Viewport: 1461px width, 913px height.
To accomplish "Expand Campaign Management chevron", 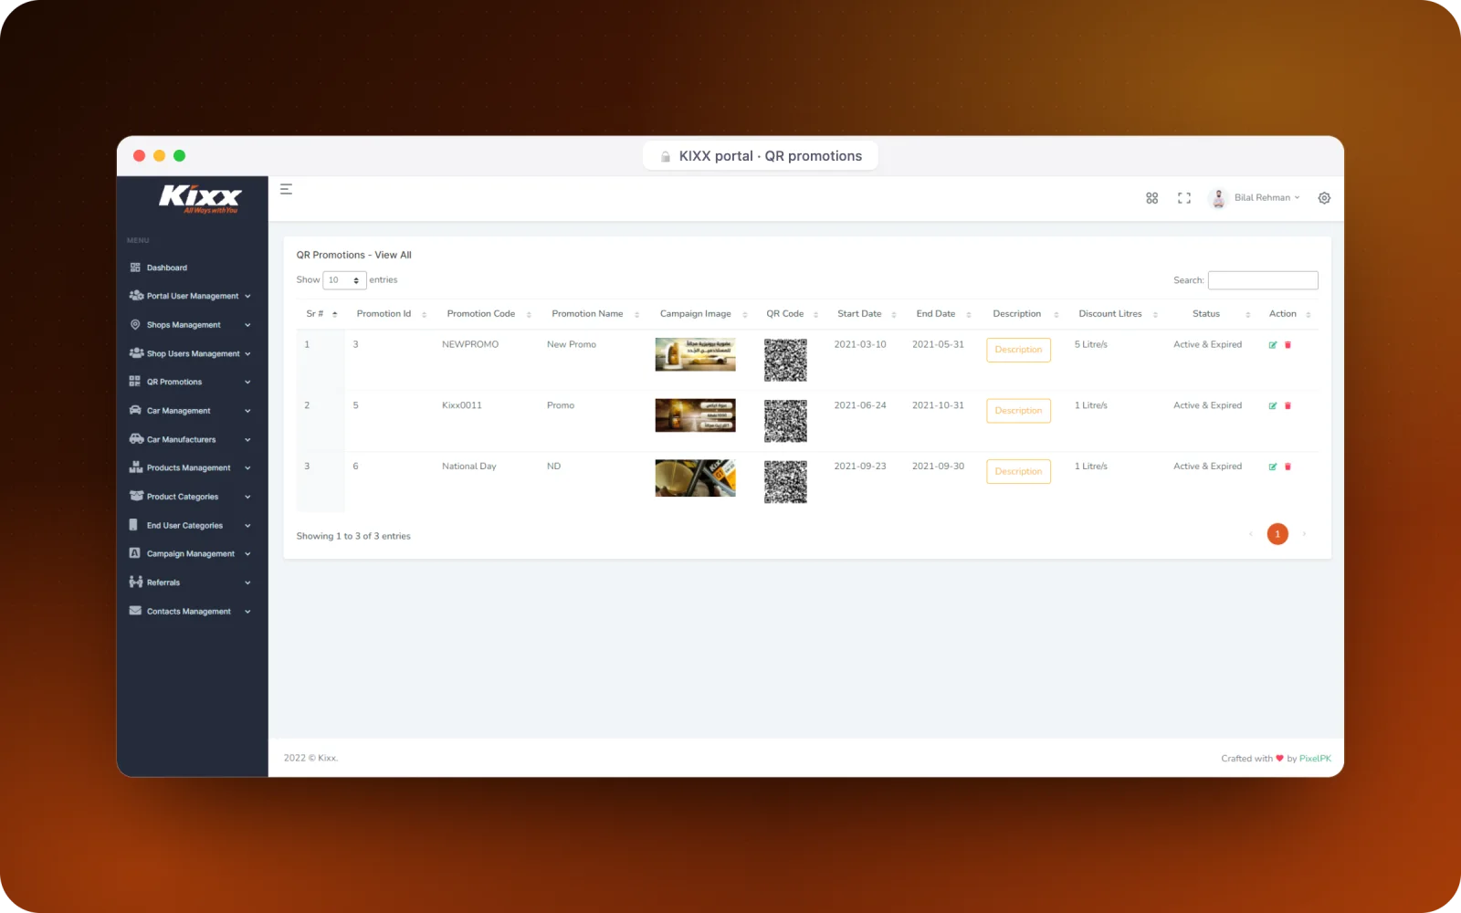I will [x=247, y=554].
